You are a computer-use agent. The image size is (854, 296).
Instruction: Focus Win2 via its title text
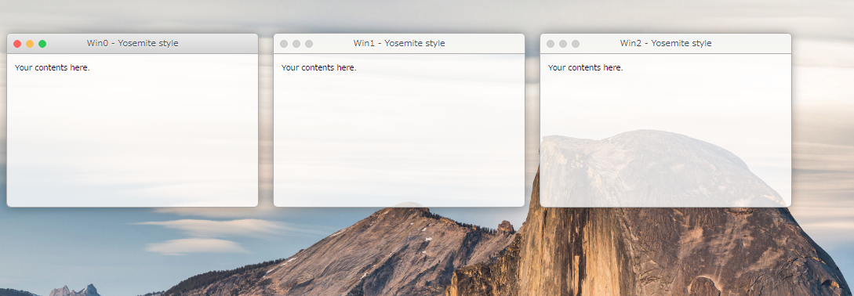666,44
